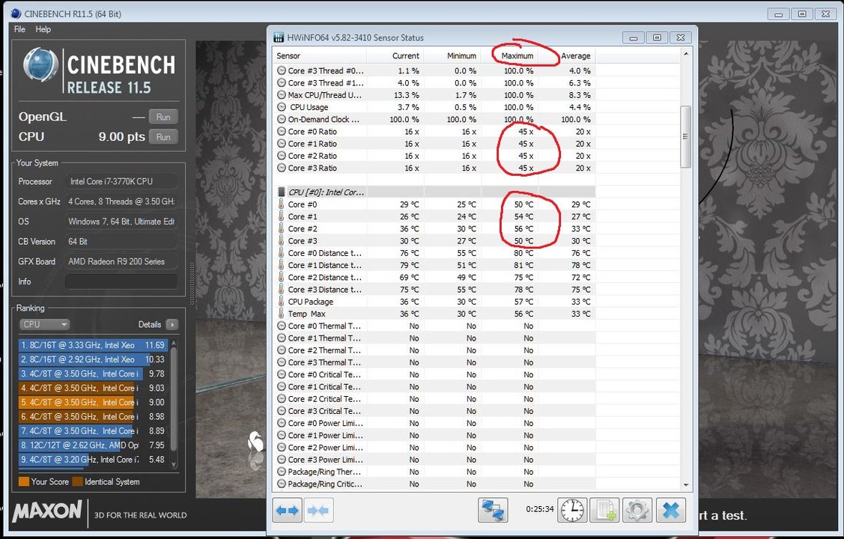Click the sensor list scroll up arrow
The height and width of the screenshot is (539, 844).
pos(686,54)
